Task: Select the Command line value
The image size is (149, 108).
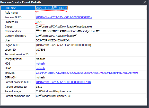Action: (x=68, y=31)
